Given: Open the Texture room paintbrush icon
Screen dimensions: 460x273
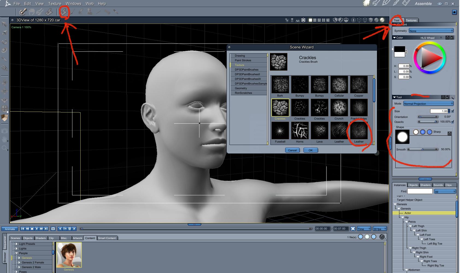Looking at the screenshot, I should (x=396, y=3).
